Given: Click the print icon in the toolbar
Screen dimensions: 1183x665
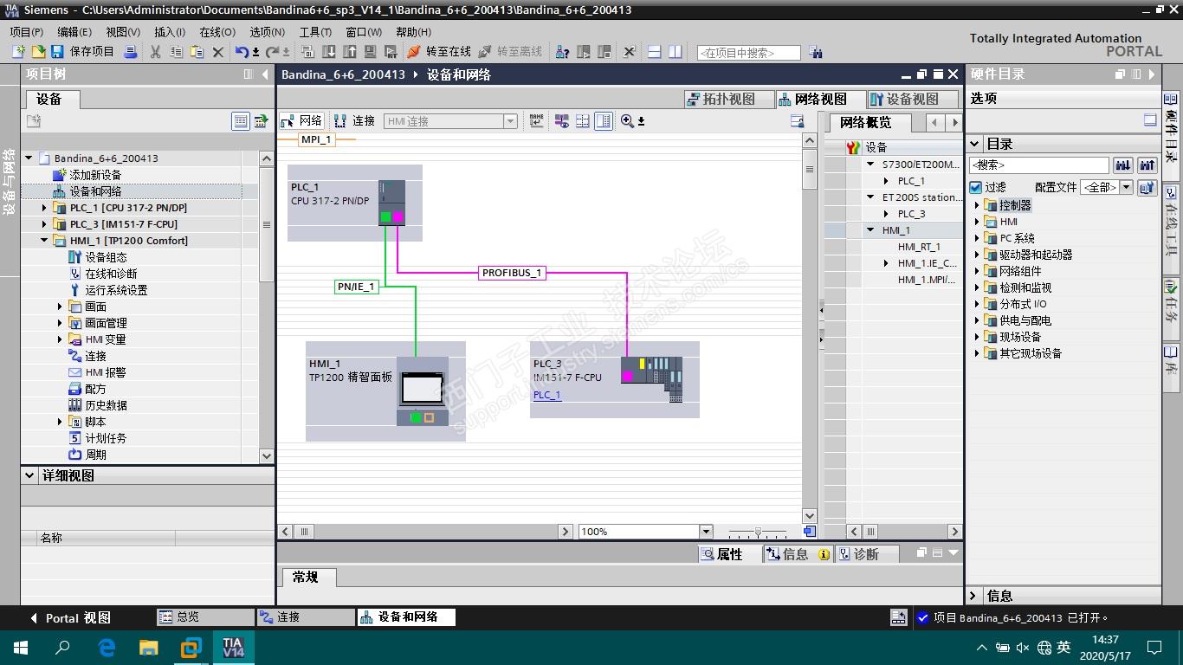Looking at the screenshot, I should 131,52.
